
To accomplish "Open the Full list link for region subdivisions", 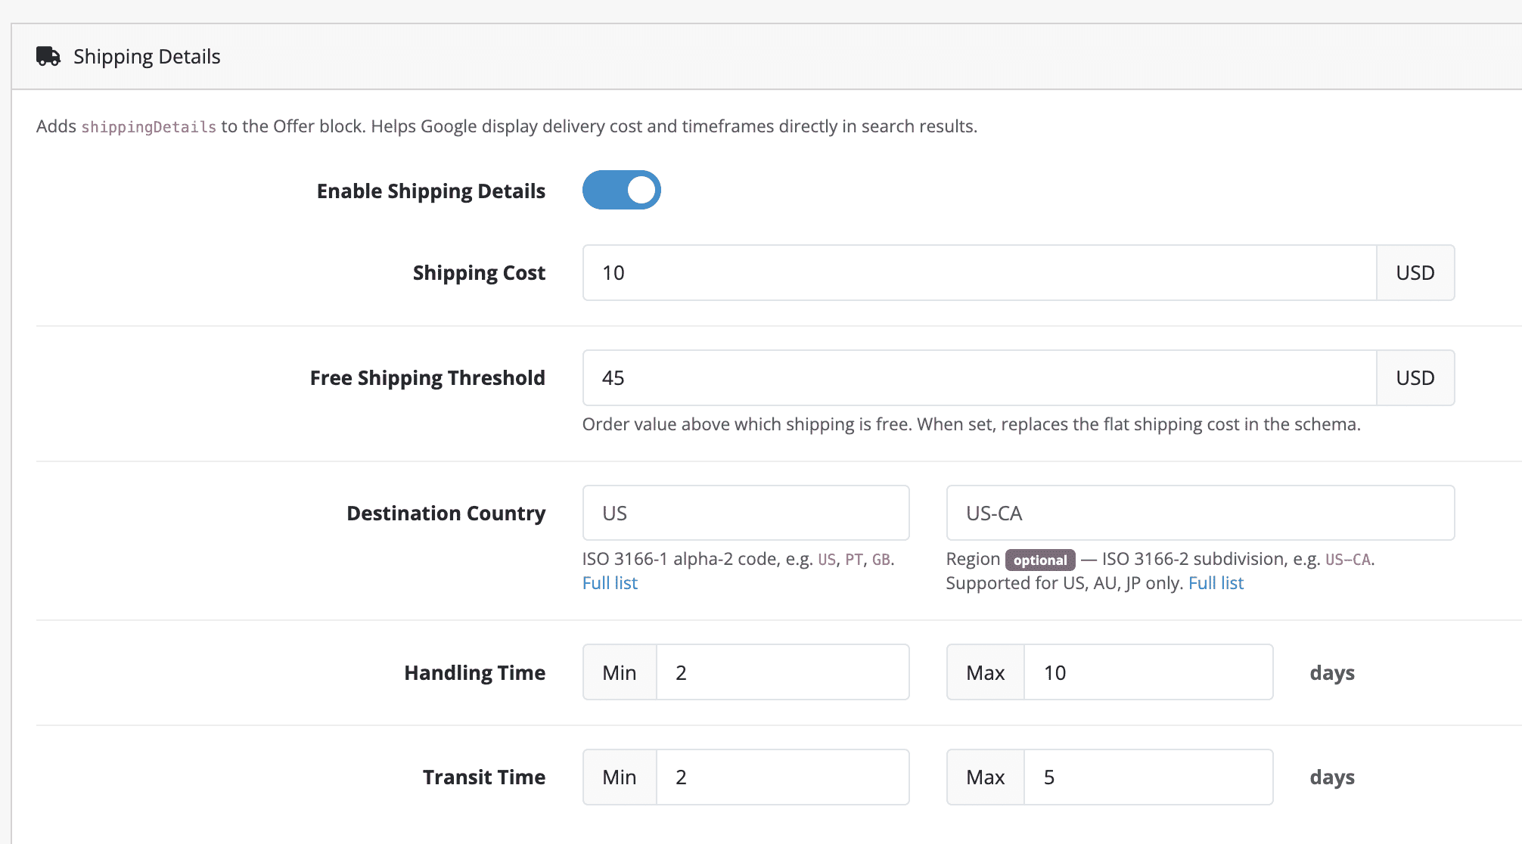I will (1216, 582).
